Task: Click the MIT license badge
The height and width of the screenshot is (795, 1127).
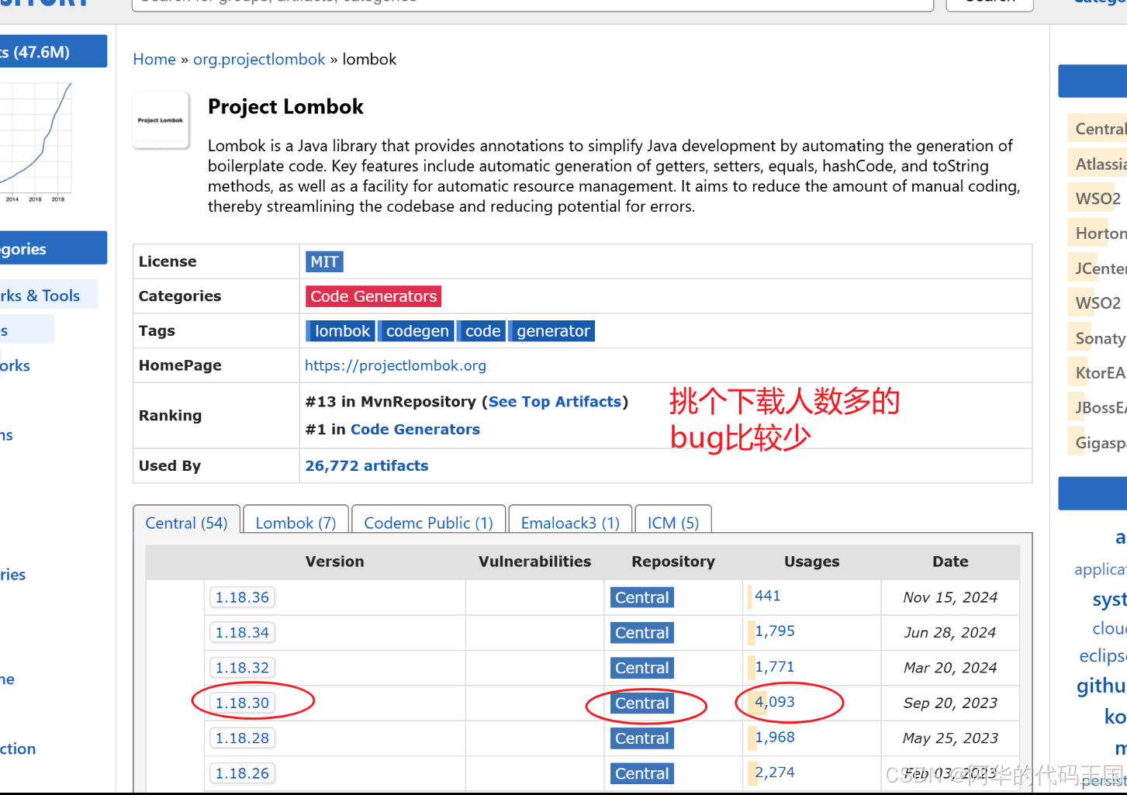Action: (x=323, y=261)
